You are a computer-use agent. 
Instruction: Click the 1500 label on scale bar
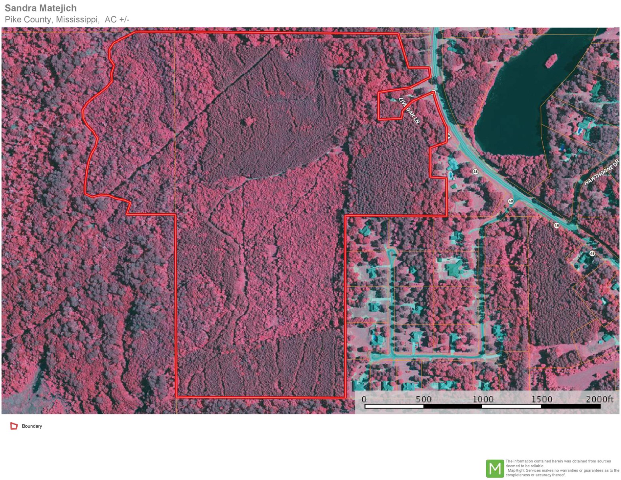click(x=541, y=399)
